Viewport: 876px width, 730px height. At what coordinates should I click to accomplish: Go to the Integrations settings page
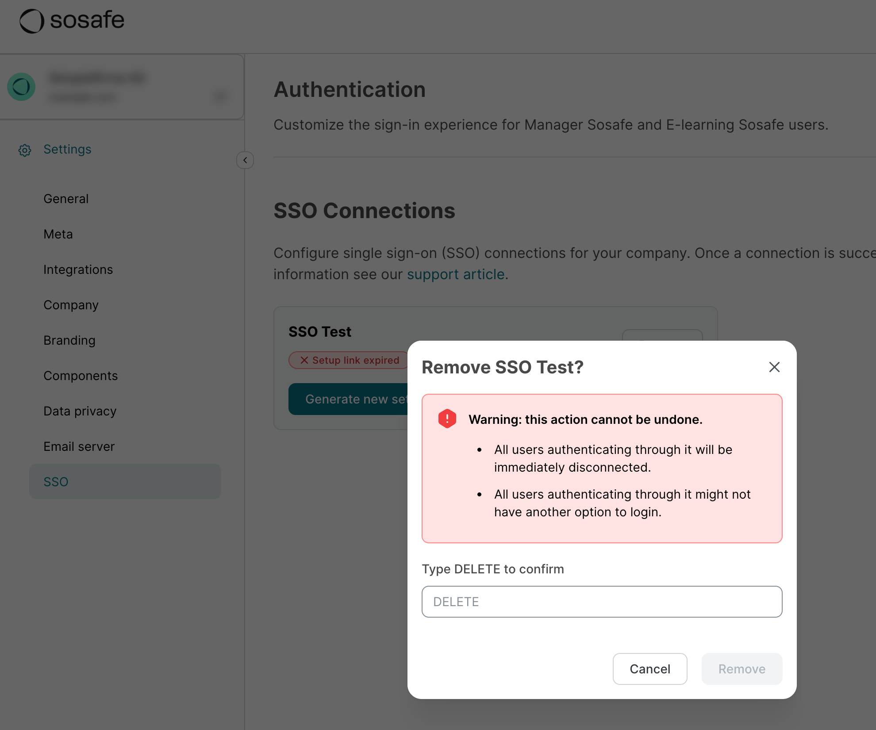coord(78,270)
